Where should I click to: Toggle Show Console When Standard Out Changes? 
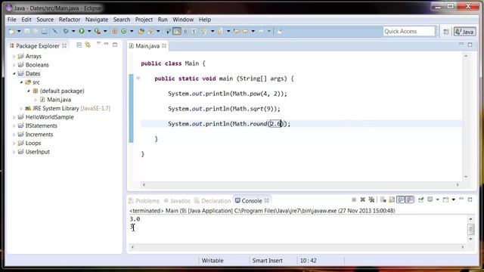point(401,199)
